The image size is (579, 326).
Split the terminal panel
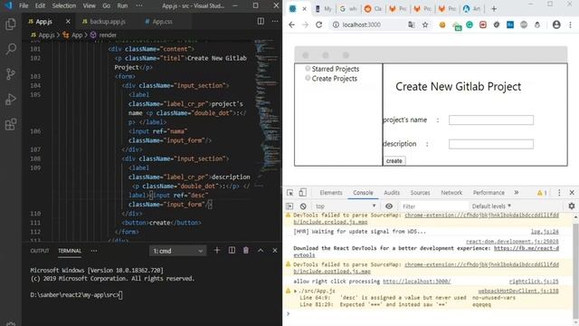[232, 251]
